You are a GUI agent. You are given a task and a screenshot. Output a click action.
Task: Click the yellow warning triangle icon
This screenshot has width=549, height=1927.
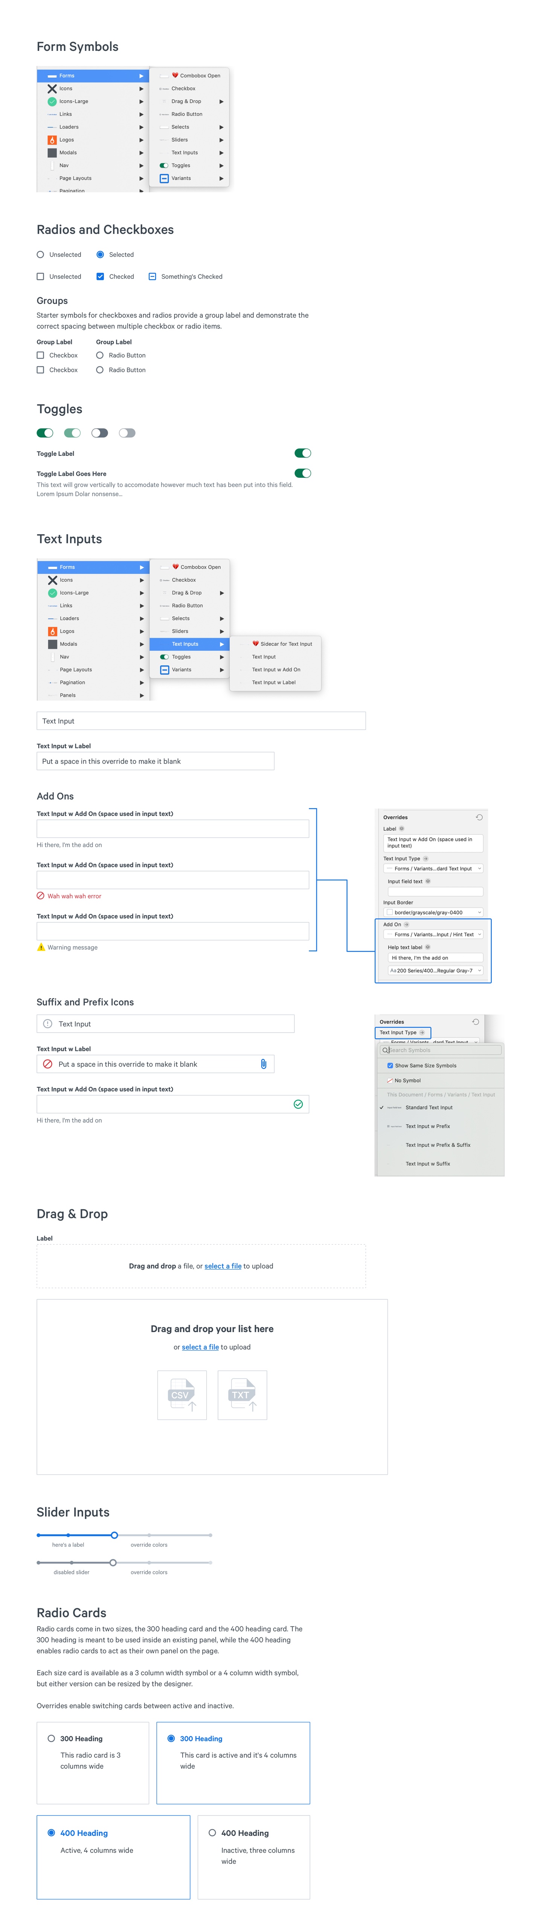click(x=41, y=947)
